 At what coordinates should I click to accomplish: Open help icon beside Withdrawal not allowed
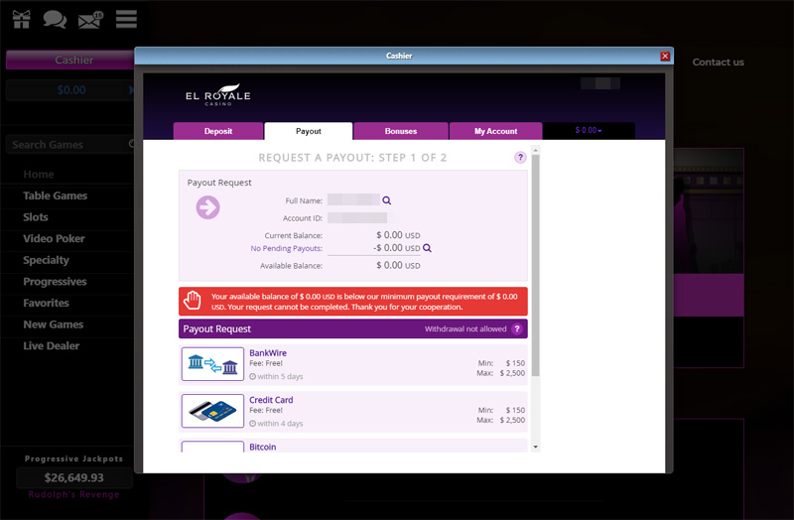[x=517, y=329]
